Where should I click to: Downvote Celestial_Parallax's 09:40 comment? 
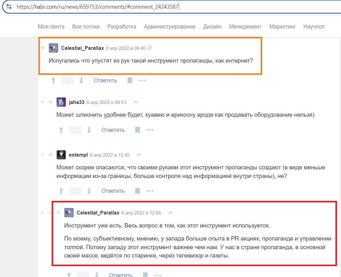[81, 80]
